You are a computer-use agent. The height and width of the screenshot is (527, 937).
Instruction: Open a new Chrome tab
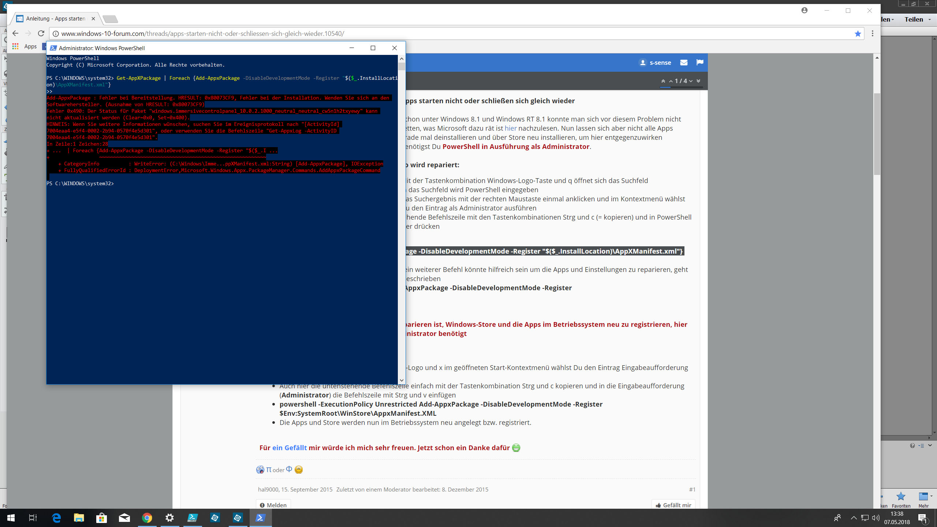[x=110, y=19]
